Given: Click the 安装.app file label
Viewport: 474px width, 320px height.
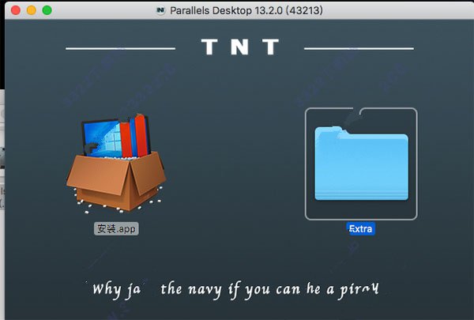Looking at the screenshot, I should click(116, 228).
